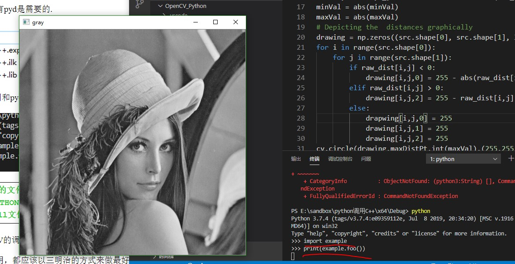Open the '1: python' terminal dropdown
The image size is (515, 264).
(463, 159)
